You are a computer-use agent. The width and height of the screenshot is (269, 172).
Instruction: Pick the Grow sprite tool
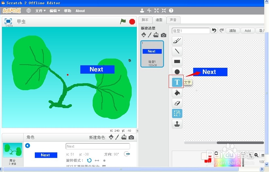pyautogui.click(x=156, y=11)
